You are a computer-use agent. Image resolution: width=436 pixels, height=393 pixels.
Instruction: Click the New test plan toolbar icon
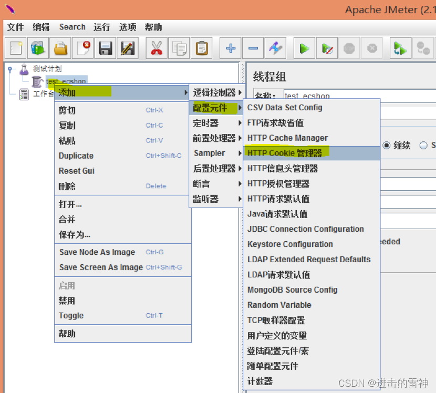pyautogui.click(x=16, y=48)
